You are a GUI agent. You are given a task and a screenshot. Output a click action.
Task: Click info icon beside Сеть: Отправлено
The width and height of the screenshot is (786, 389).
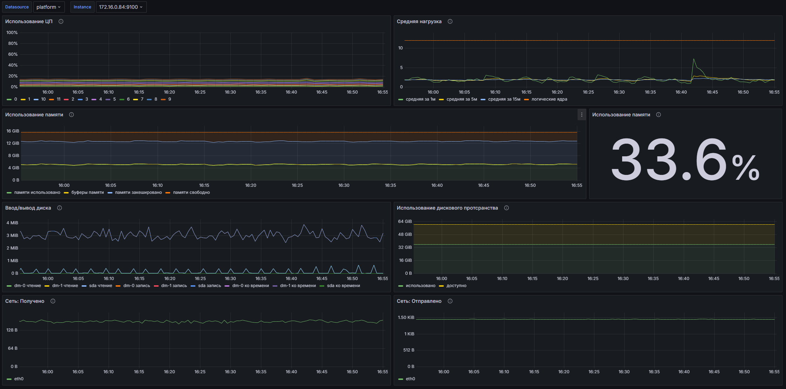(x=450, y=301)
